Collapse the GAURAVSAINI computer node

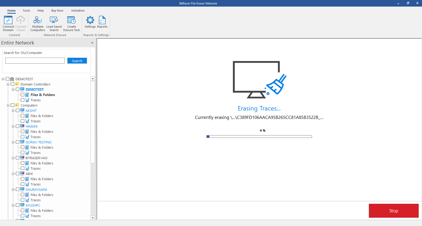click(13, 189)
